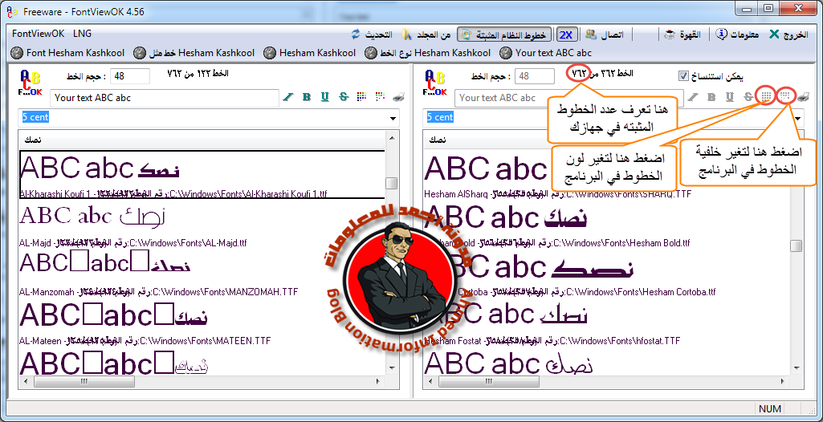Click left panel scroll down arrow
Screen dimensions: 823x422
392,370
